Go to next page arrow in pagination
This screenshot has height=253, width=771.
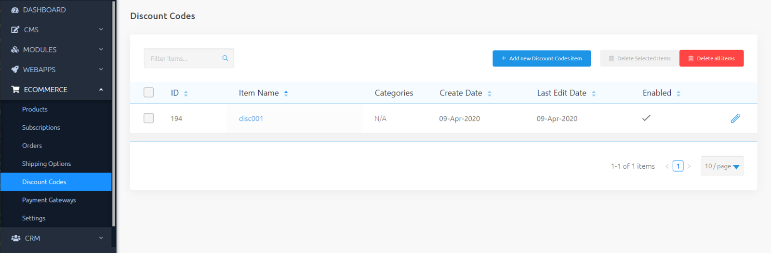[x=689, y=166]
